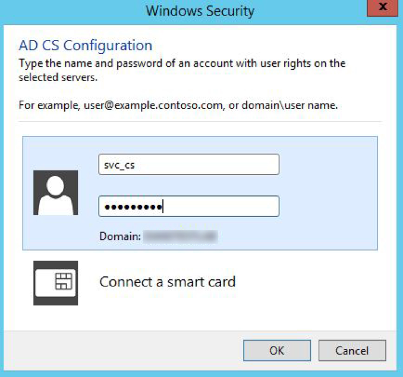The height and width of the screenshot is (377, 403).
Task: Click the example user@example.contoso.com text
Action: 153,105
